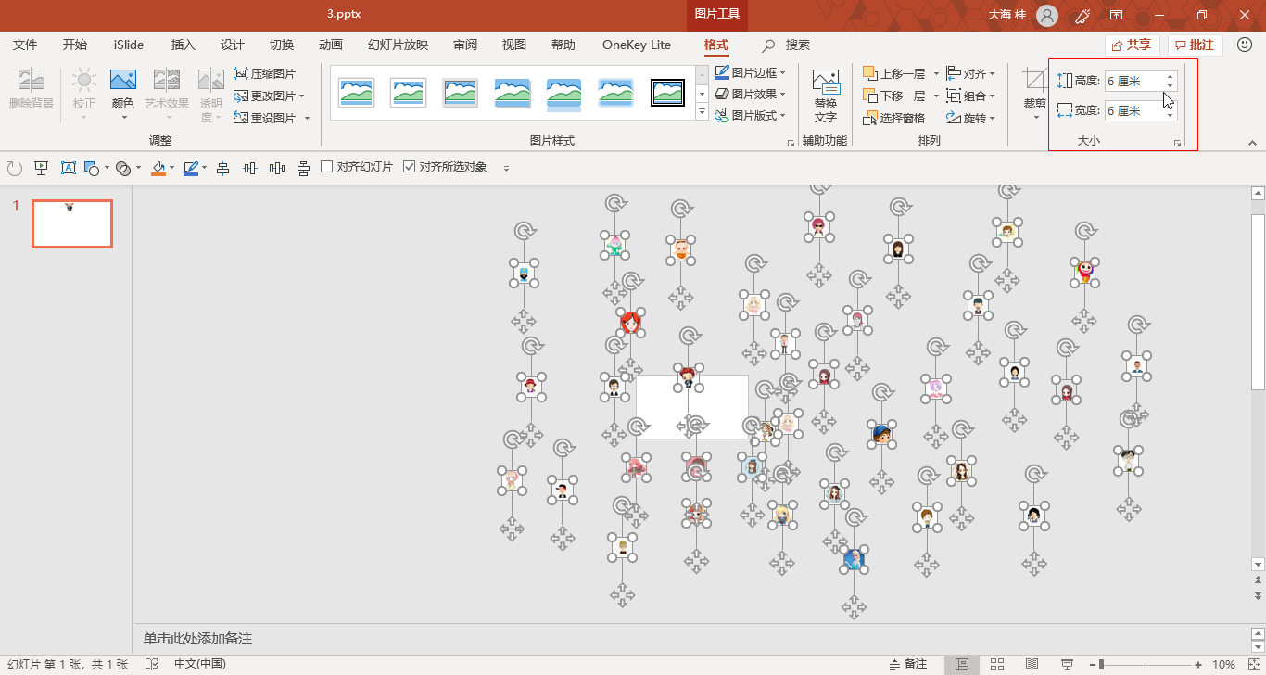Uncheck the 对齐所选对象 checkbox
This screenshot has height=675, width=1266.
click(x=409, y=167)
